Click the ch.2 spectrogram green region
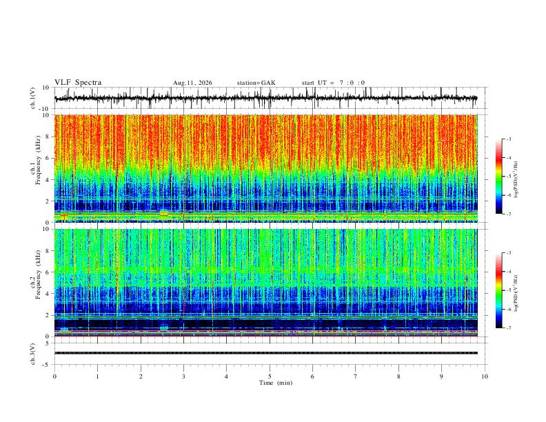 [x=266, y=256]
